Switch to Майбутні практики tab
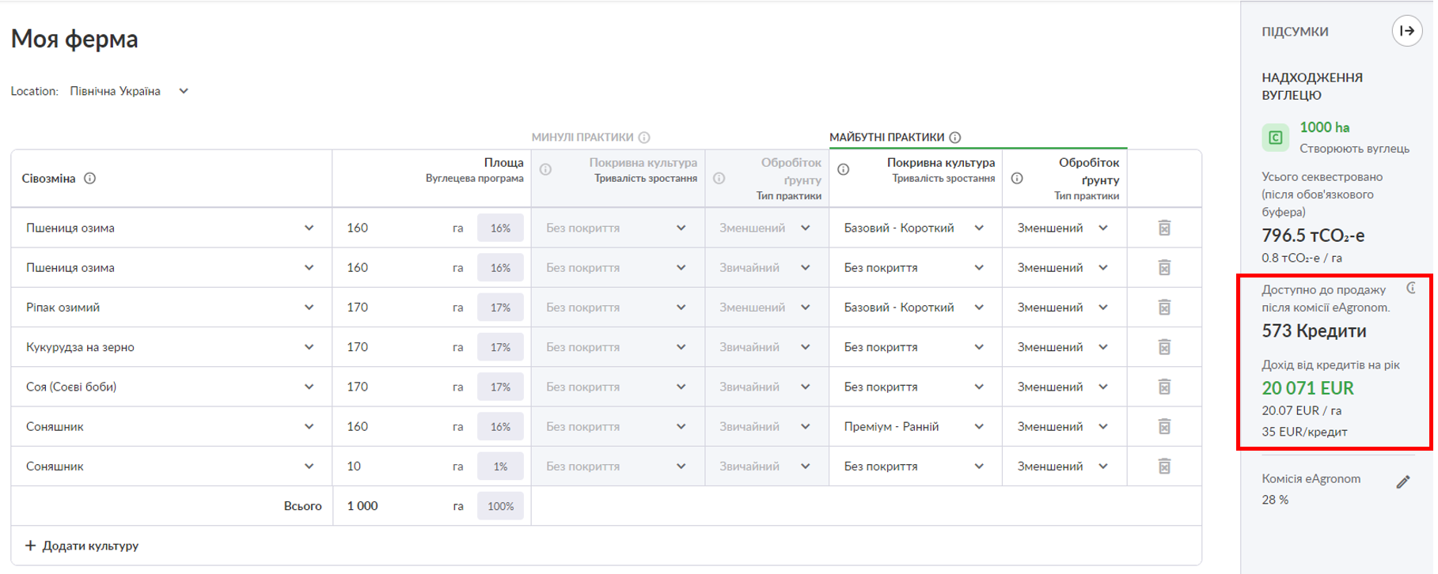The height and width of the screenshot is (574, 1438). [887, 137]
